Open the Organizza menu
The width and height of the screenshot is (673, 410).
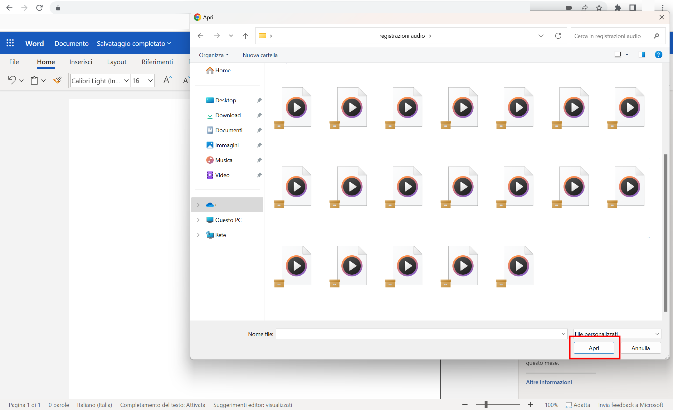point(213,55)
